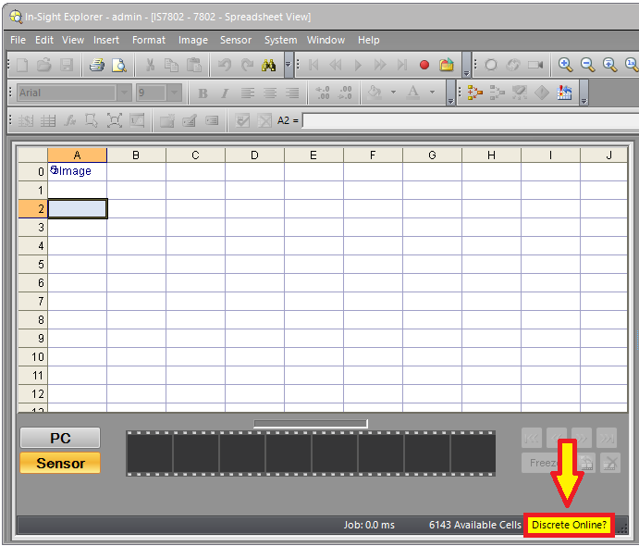Expand dependency toolbar options chevron
The image size is (639, 546).
pos(584,93)
